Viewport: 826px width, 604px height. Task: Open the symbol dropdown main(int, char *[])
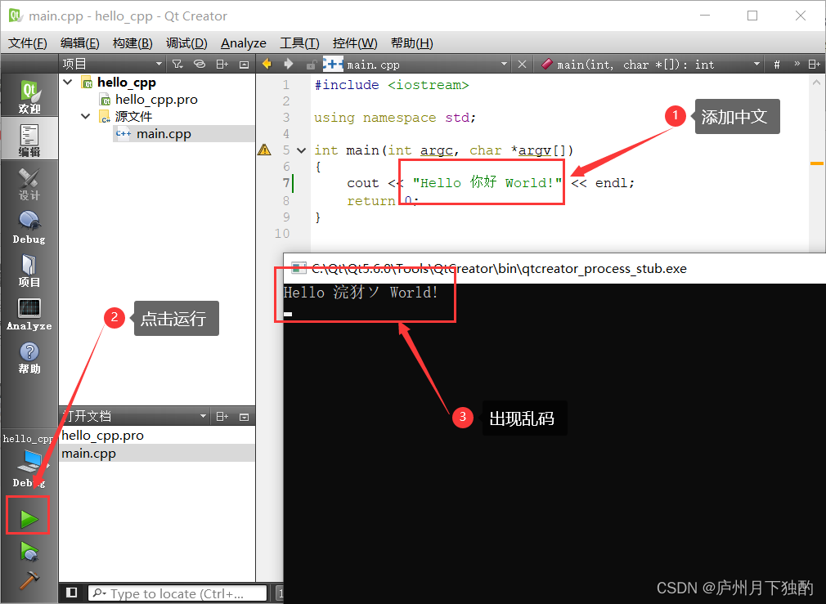756,65
